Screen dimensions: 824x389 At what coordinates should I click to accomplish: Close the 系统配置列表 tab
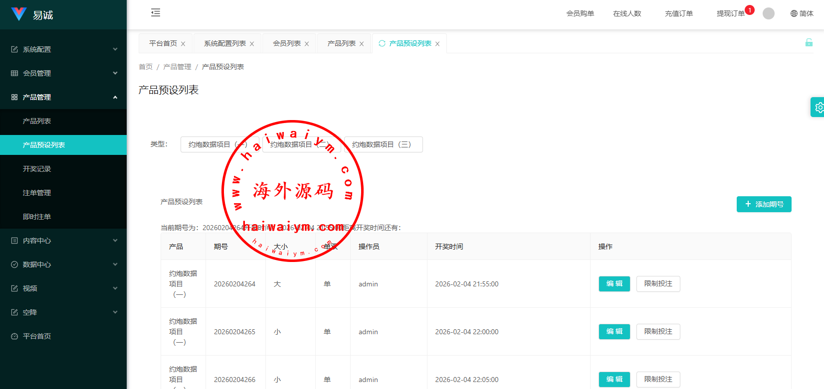pos(252,44)
